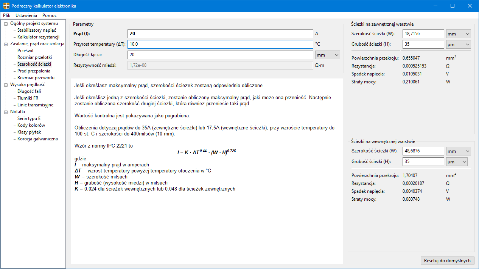Open the Plik menu

pos(7,15)
